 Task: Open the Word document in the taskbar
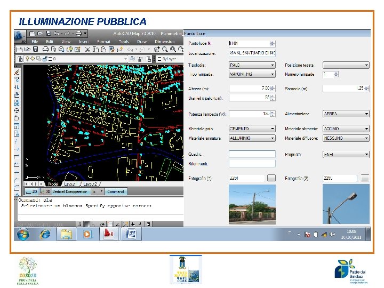[x=131, y=234]
